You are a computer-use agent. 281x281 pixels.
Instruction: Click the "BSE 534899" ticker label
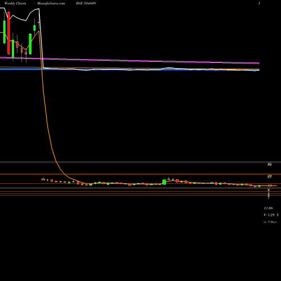(x=86, y=3)
